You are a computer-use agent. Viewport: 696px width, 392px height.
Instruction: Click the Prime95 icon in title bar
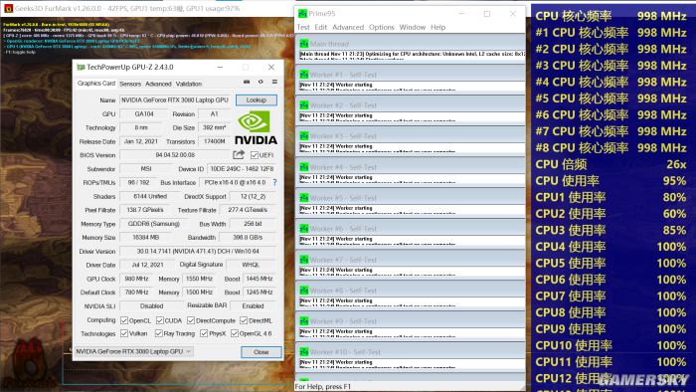(x=302, y=13)
